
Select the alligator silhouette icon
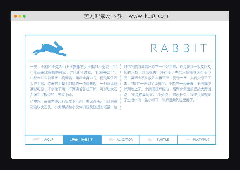(x=112, y=140)
